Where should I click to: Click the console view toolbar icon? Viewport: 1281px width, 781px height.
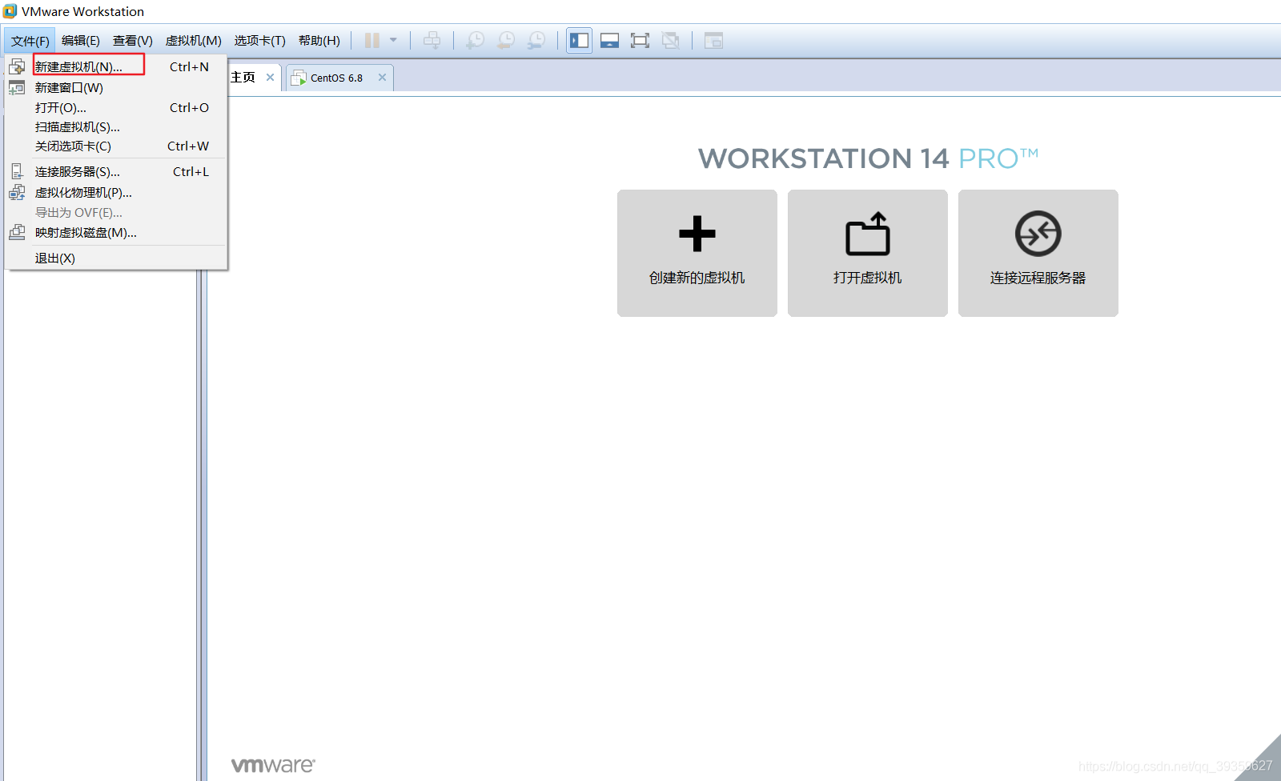713,40
